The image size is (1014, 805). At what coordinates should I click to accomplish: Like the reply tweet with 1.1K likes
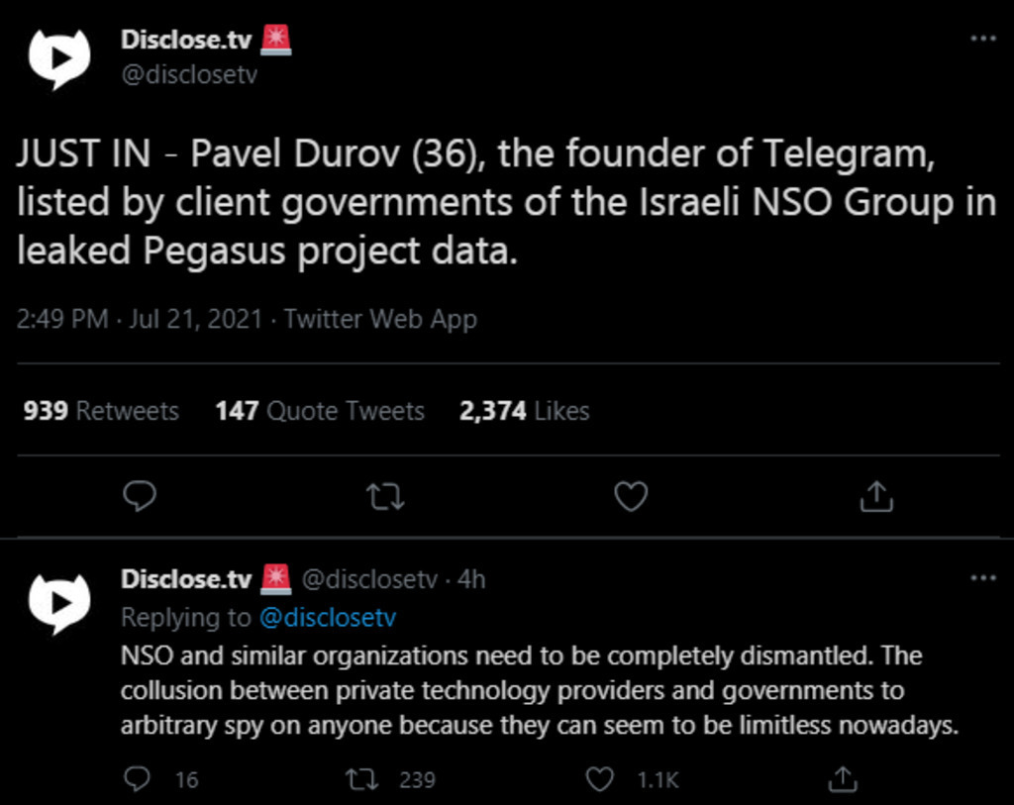(600, 779)
